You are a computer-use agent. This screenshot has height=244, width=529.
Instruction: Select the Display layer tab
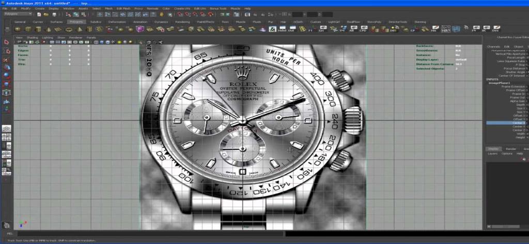(x=493, y=149)
